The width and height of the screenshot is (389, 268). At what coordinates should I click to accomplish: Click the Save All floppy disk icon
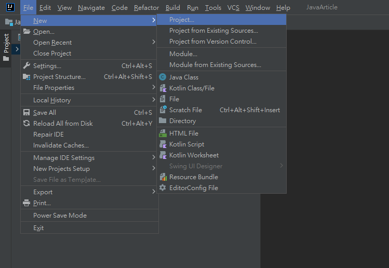[26, 112]
